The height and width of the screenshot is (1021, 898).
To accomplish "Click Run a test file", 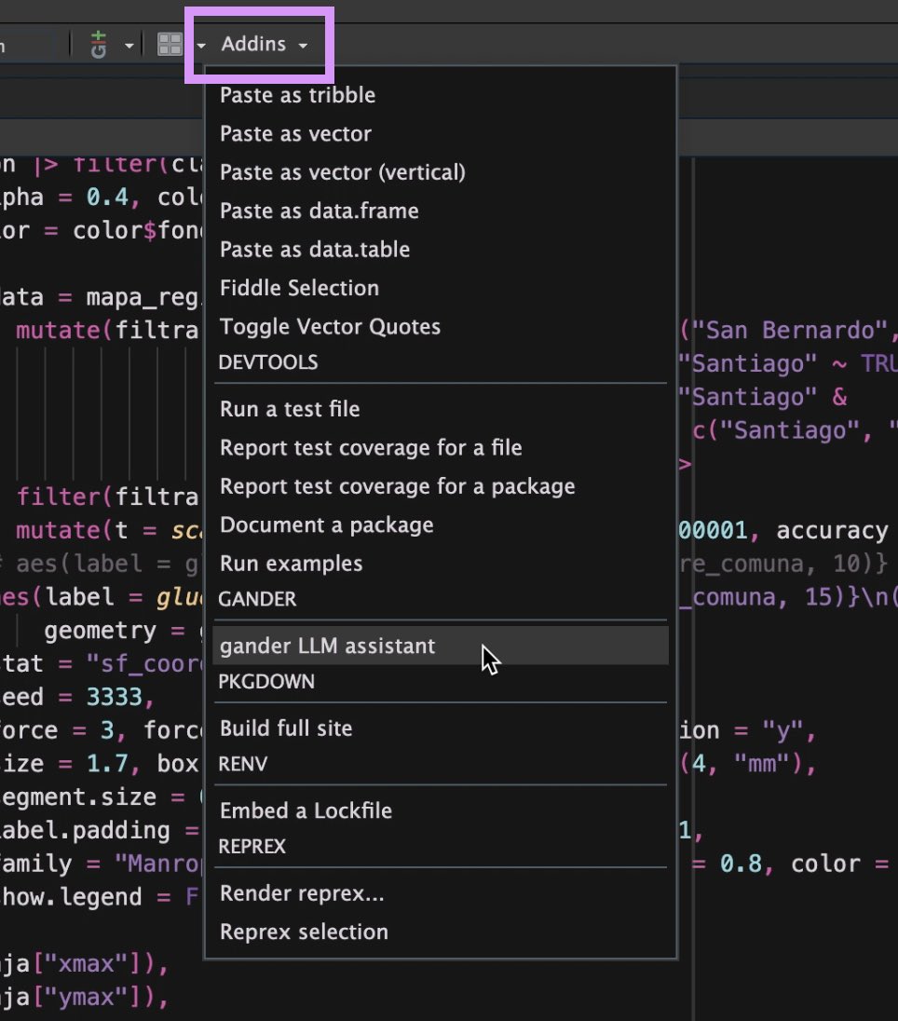I will point(289,409).
